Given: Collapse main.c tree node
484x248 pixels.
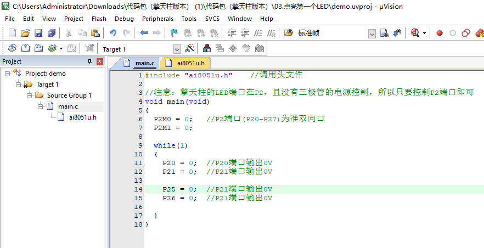Looking at the screenshot, I should (41, 106).
